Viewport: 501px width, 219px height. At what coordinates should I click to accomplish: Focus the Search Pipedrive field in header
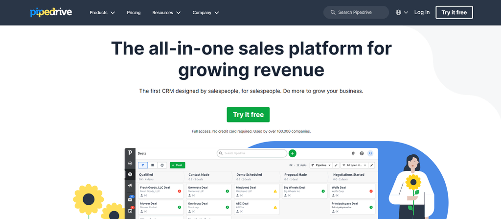[x=356, y=12]
